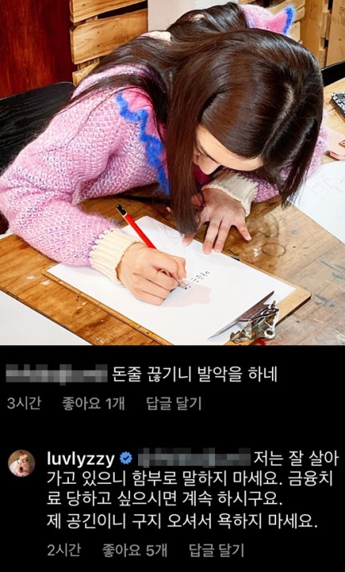Open the blurred commenter username on the first comment
This screenshot has width=345, height=572.
pyautogui.click(x=57, y=375)
